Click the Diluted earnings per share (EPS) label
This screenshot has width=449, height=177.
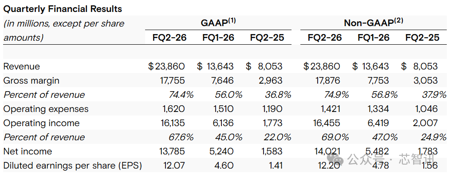72,165
